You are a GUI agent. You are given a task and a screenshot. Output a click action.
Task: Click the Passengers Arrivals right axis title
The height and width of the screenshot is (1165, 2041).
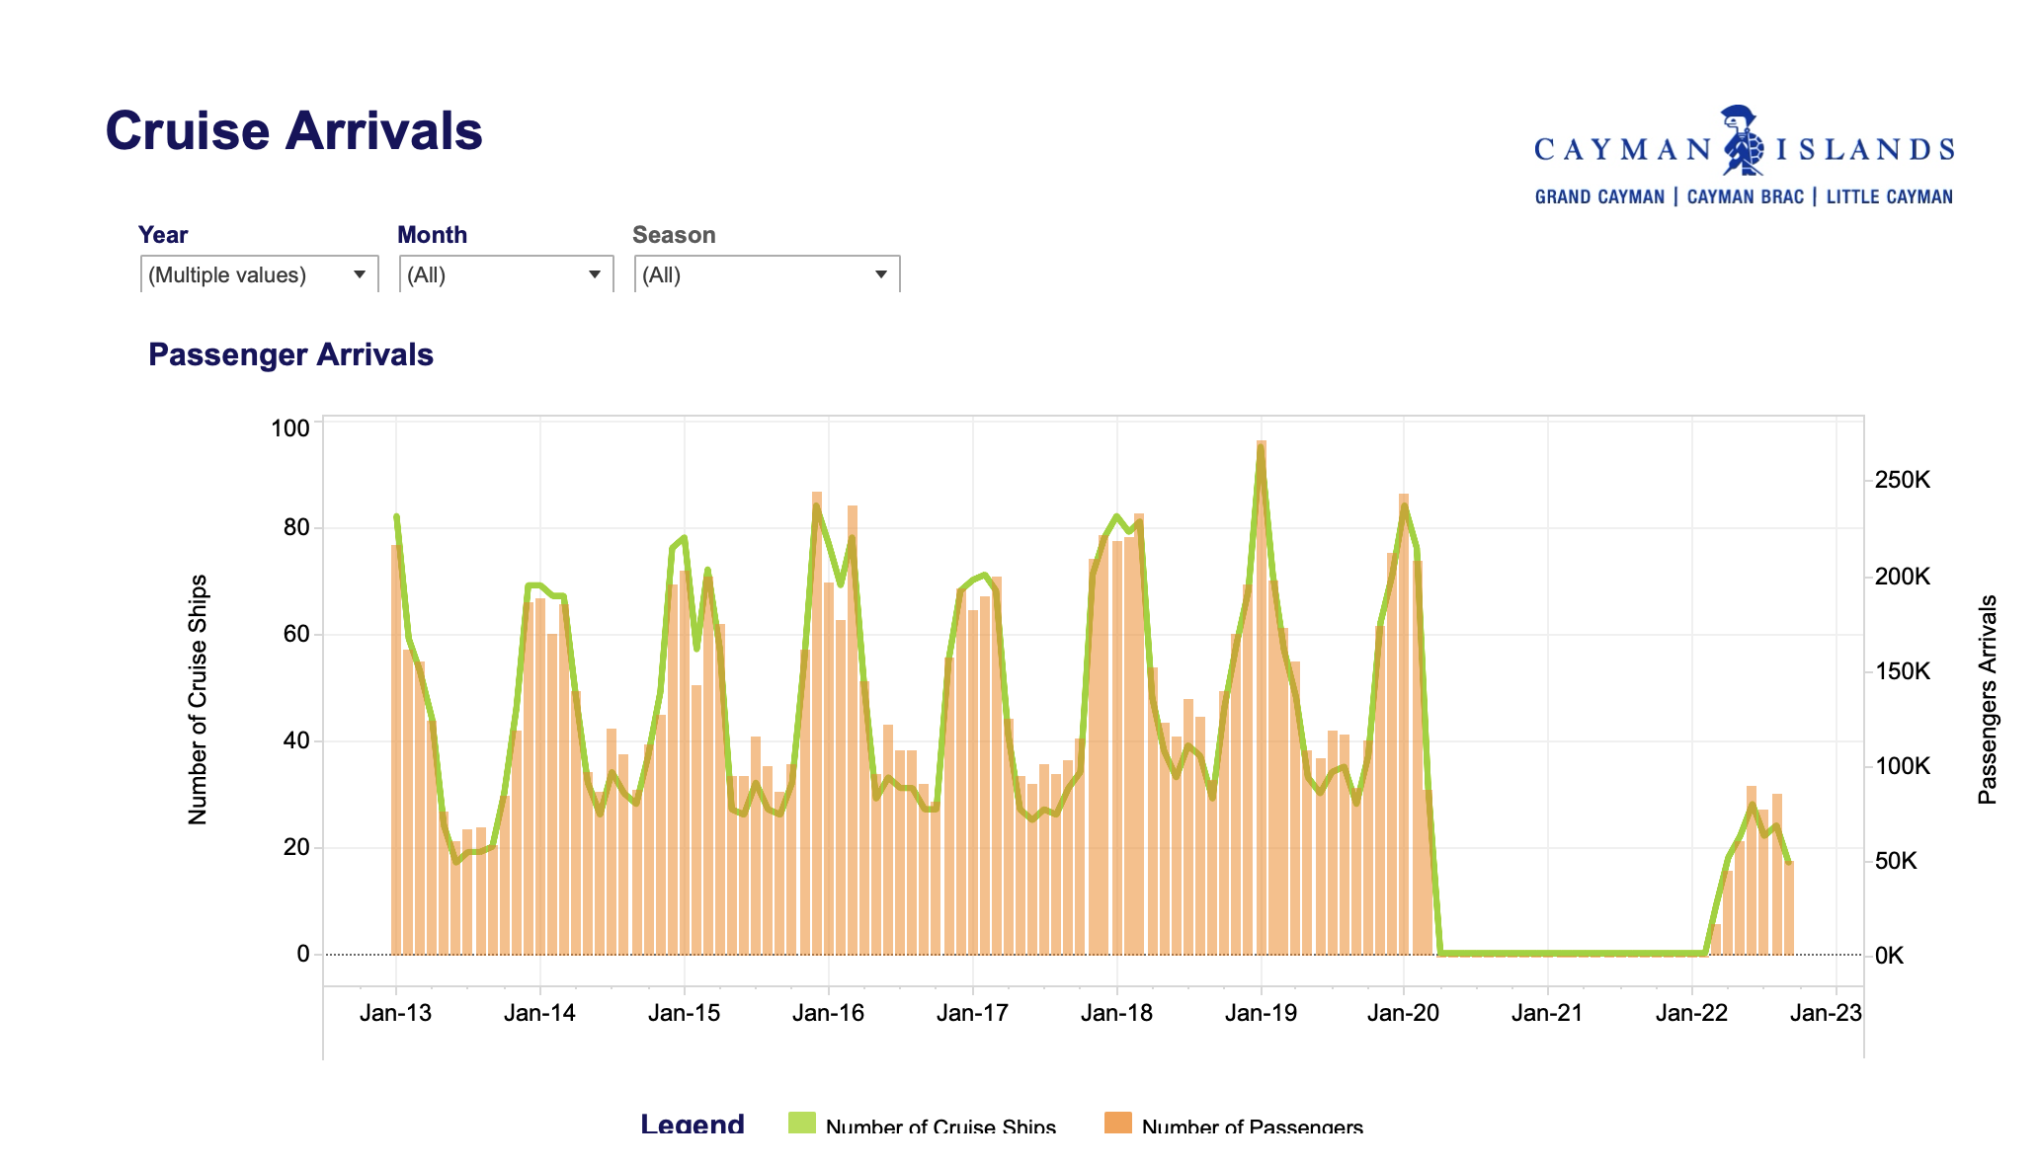[1988, 699]
